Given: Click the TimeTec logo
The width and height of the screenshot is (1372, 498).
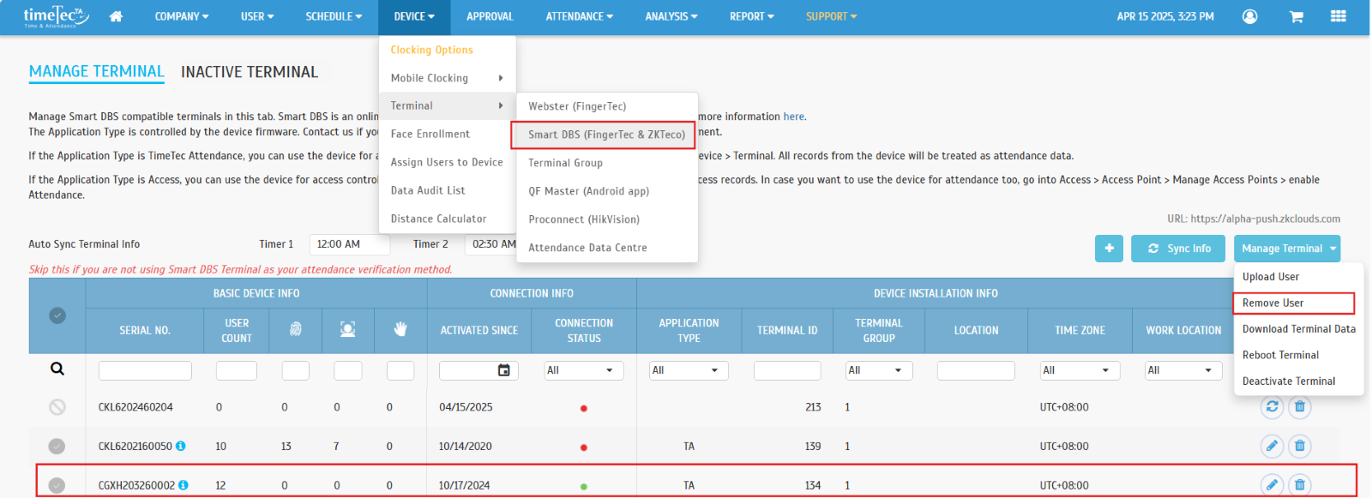Looking at the screenshot, I should [55, 16].
